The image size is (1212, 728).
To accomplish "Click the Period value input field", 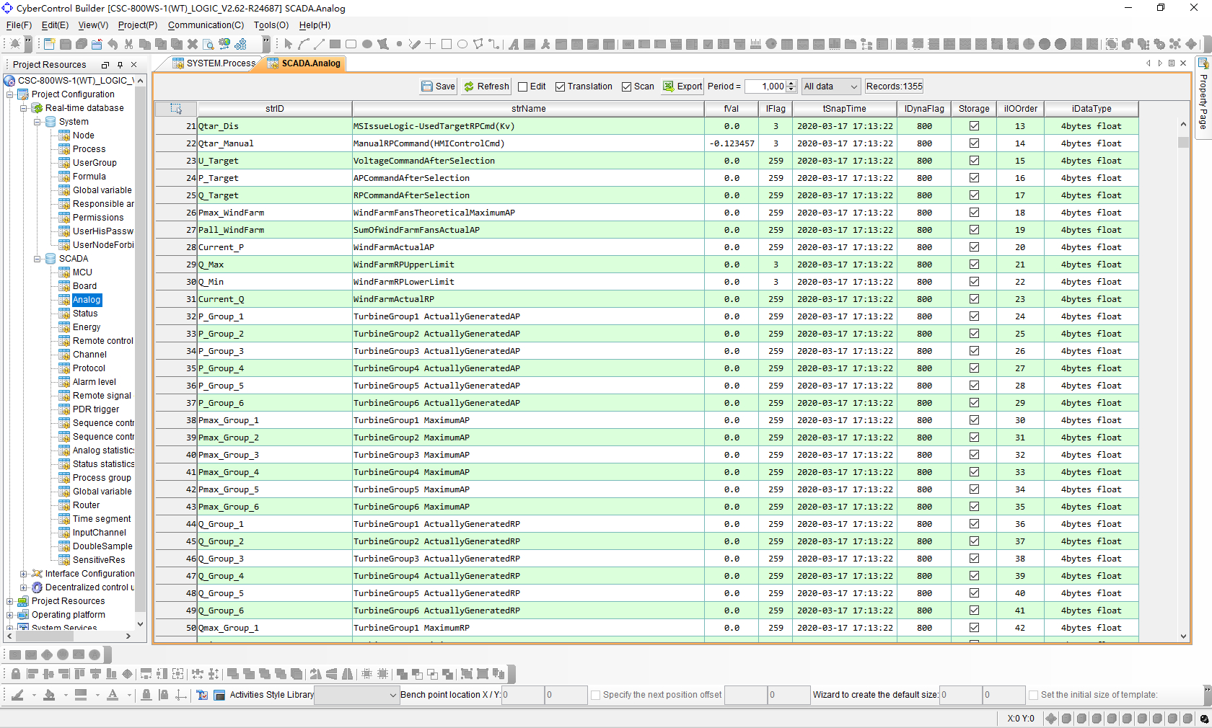I will click(x=765, y=86).
